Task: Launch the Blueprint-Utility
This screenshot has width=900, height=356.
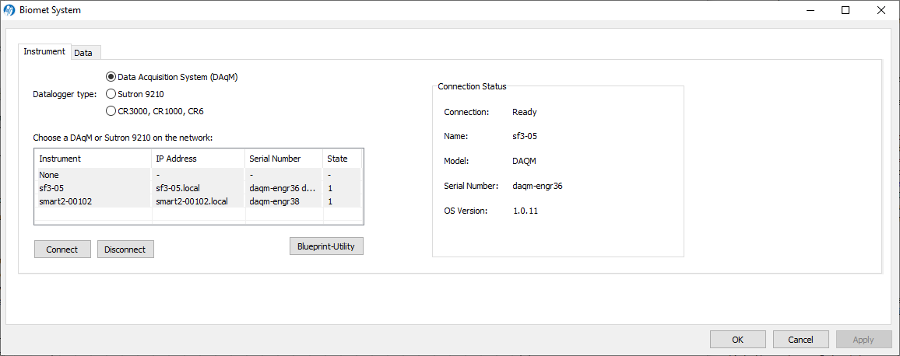Action: point(326,246)
